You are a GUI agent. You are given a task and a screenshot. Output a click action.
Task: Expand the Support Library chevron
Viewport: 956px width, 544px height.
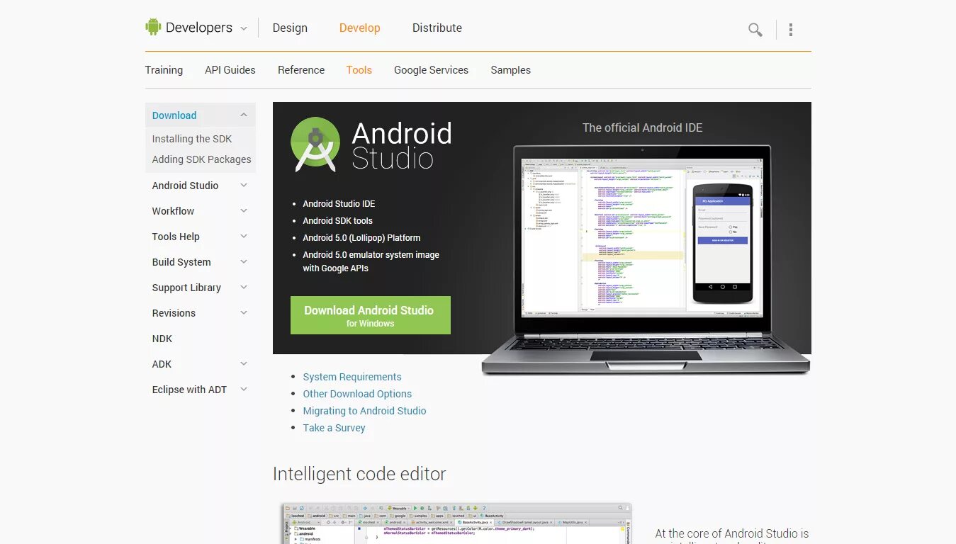pos(244,288)
